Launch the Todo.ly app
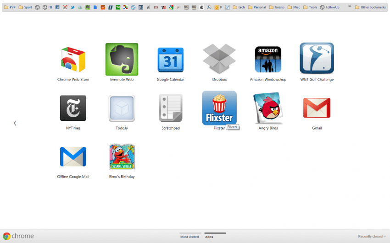The image size is (390, 243). tap(122, 108)
